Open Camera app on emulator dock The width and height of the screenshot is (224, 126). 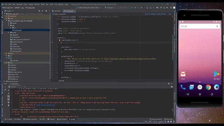[217, 87]
